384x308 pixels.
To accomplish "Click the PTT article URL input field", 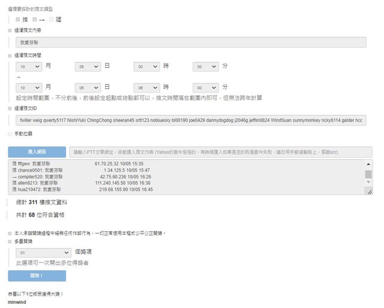I will 220,152.
